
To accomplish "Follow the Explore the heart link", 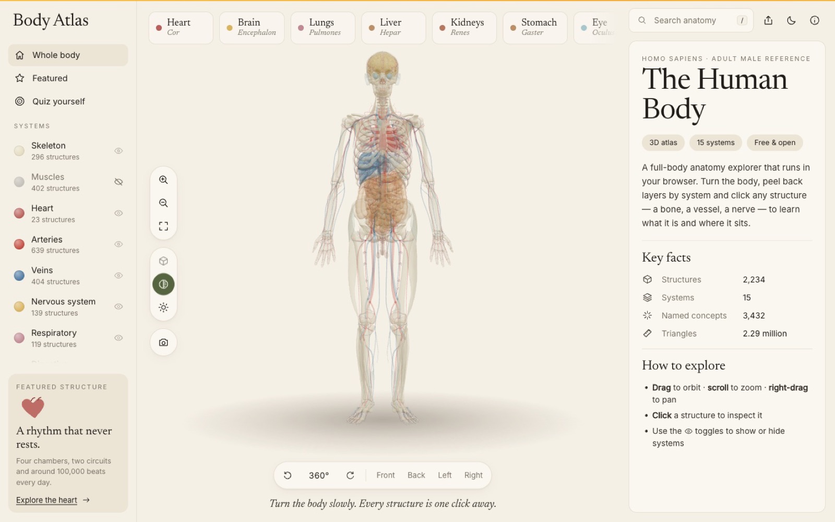I will point(53,500).
